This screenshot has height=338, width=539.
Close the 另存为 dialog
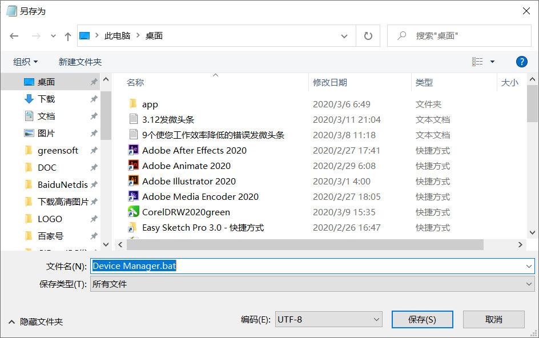point(526,11)
